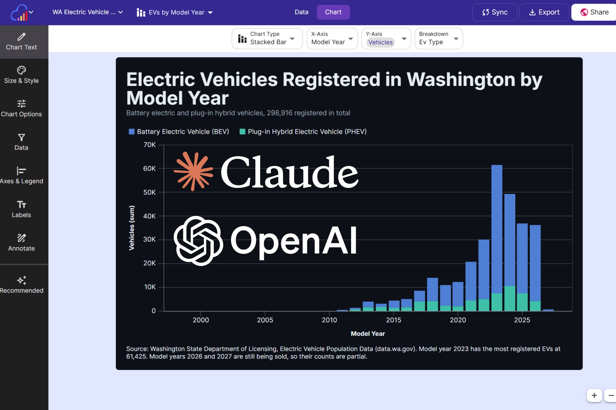
Task: Expand the arrow next to the app logo
Action: (x=31, y=12)
